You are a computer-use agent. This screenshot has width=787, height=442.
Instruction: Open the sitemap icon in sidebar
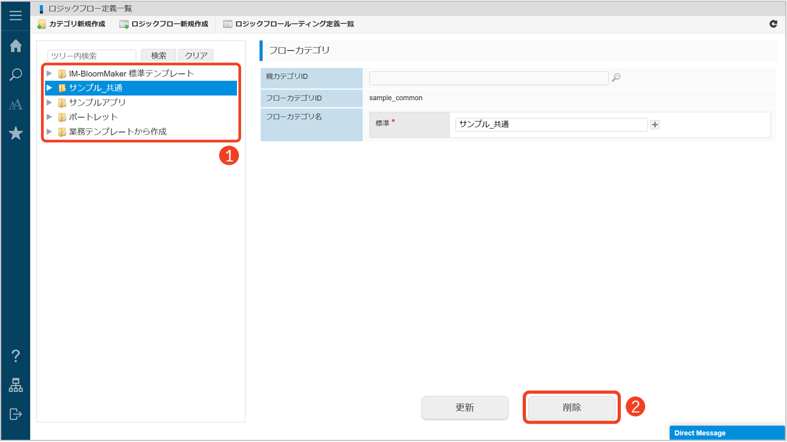(x=16, y=385)
